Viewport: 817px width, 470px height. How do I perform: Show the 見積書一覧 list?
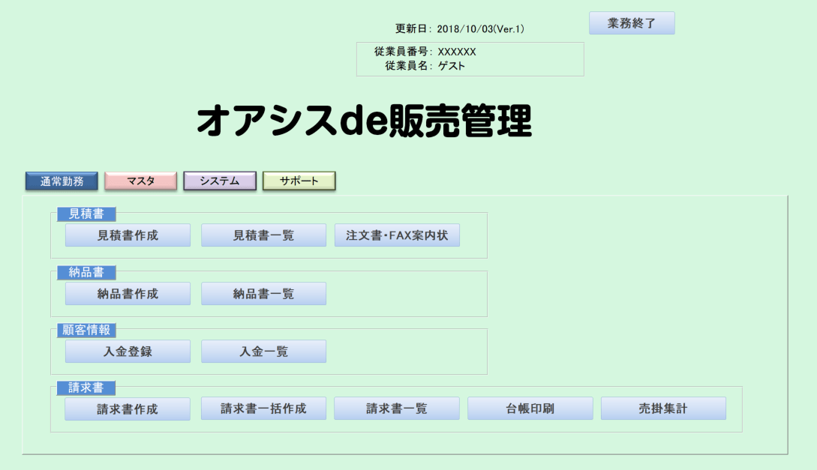[263, 235]
